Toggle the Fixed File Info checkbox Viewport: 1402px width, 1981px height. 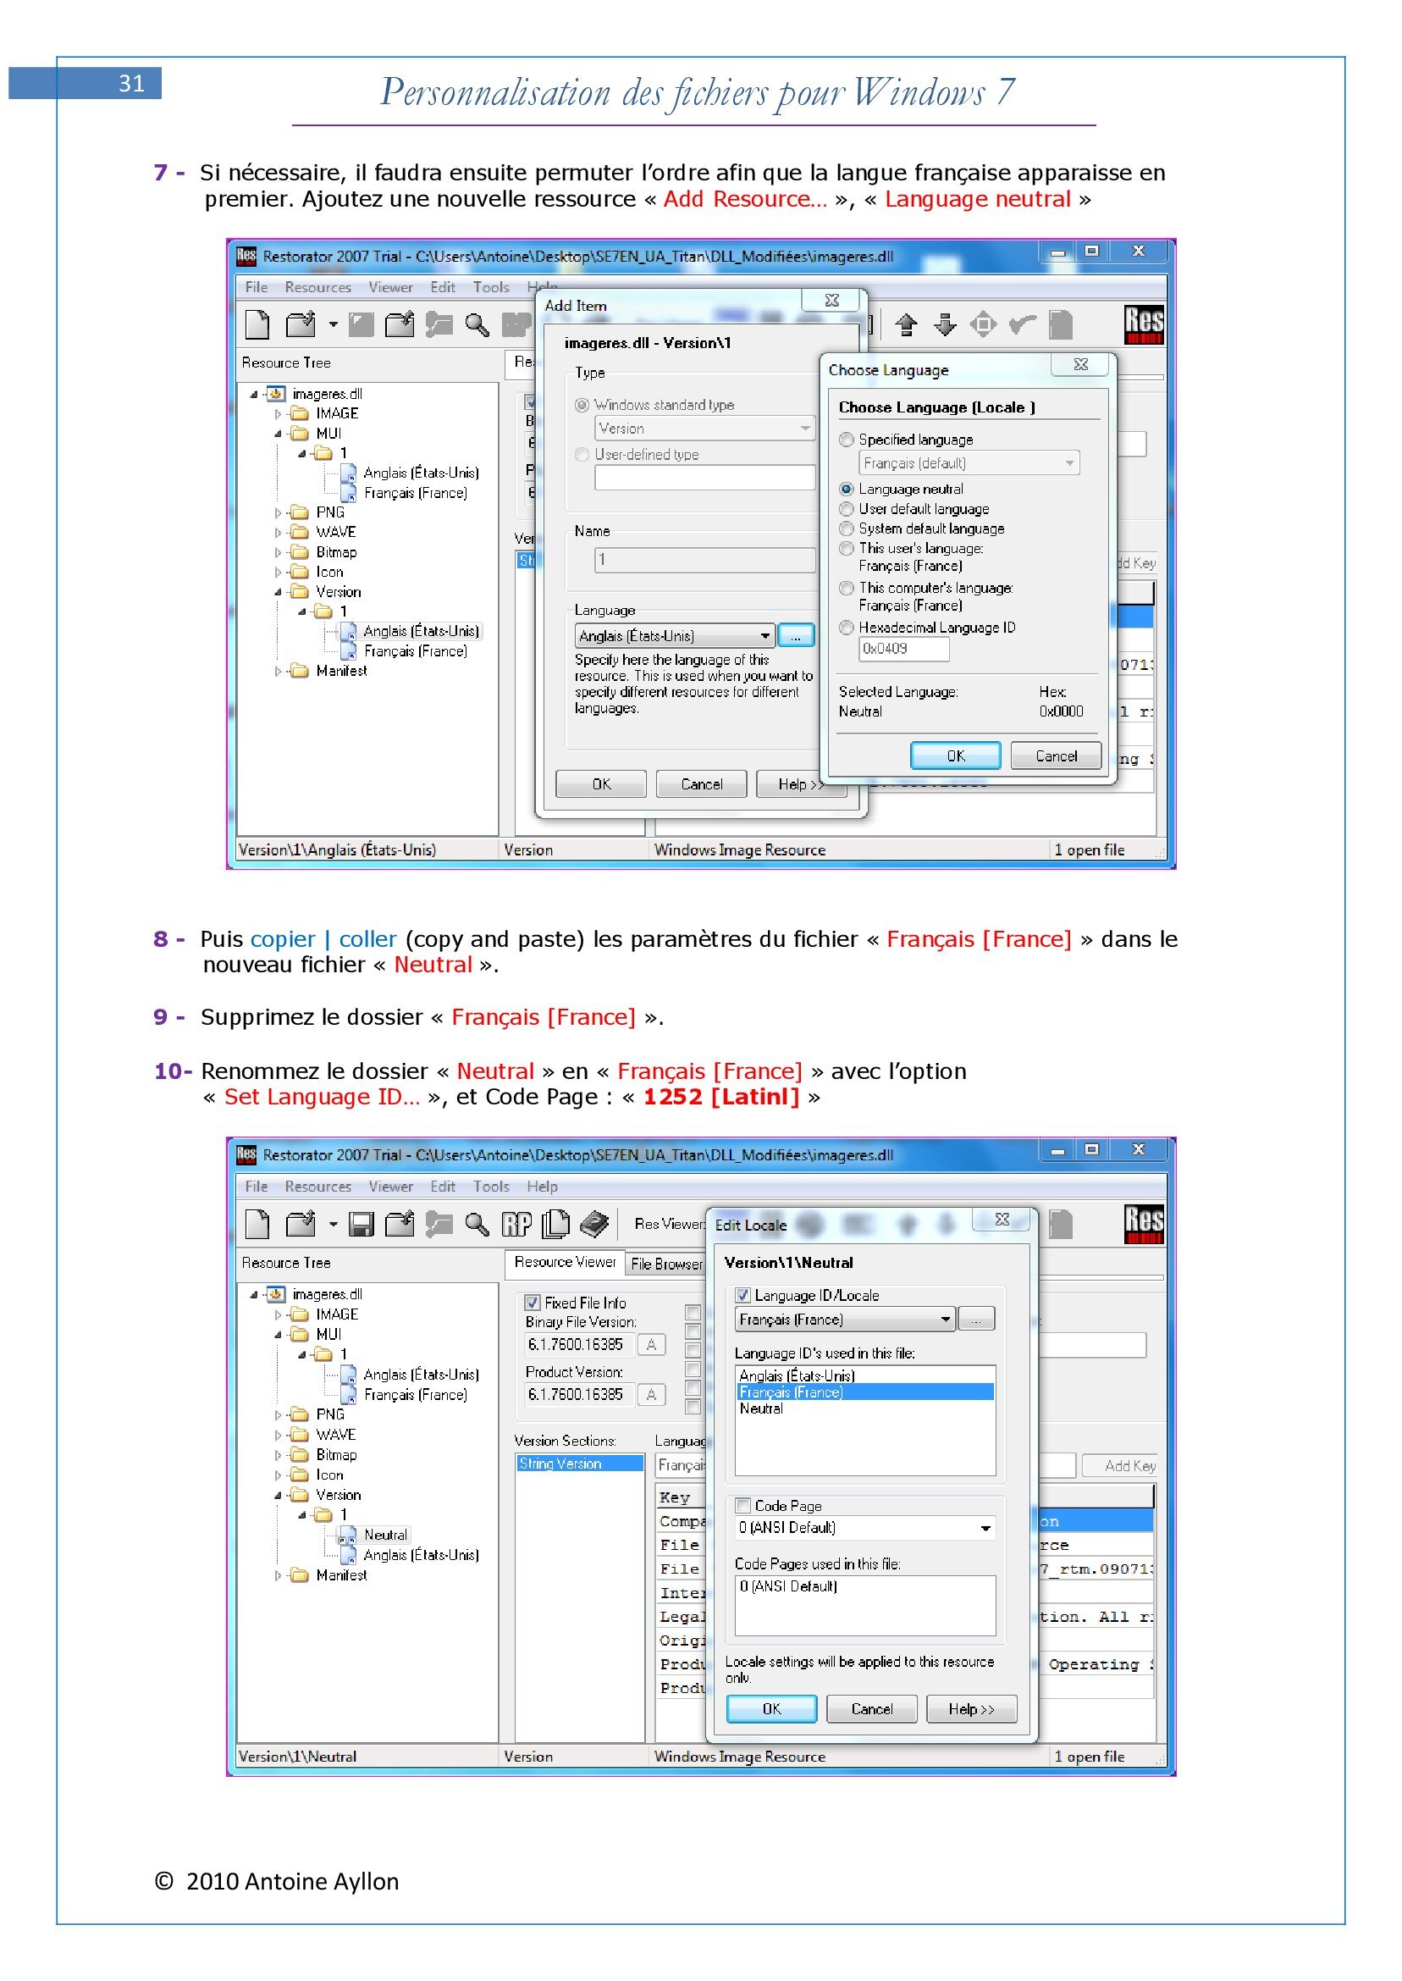click(533, 1303)
